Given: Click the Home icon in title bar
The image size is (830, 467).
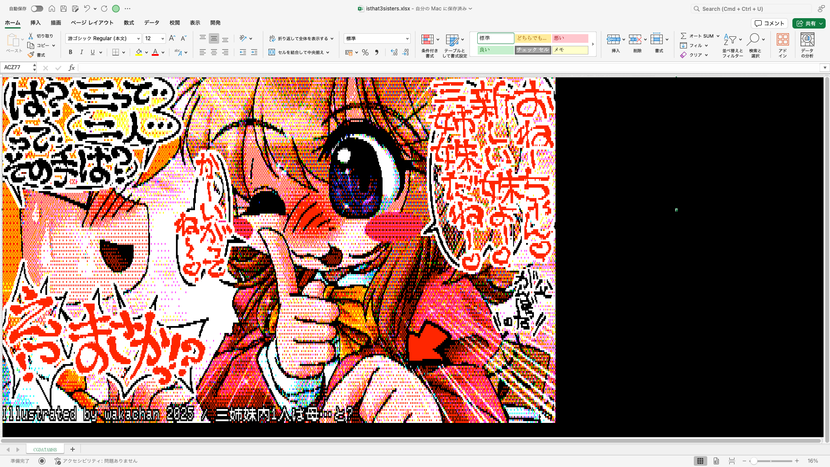Looking at the screenshot, I should point(52,9).
